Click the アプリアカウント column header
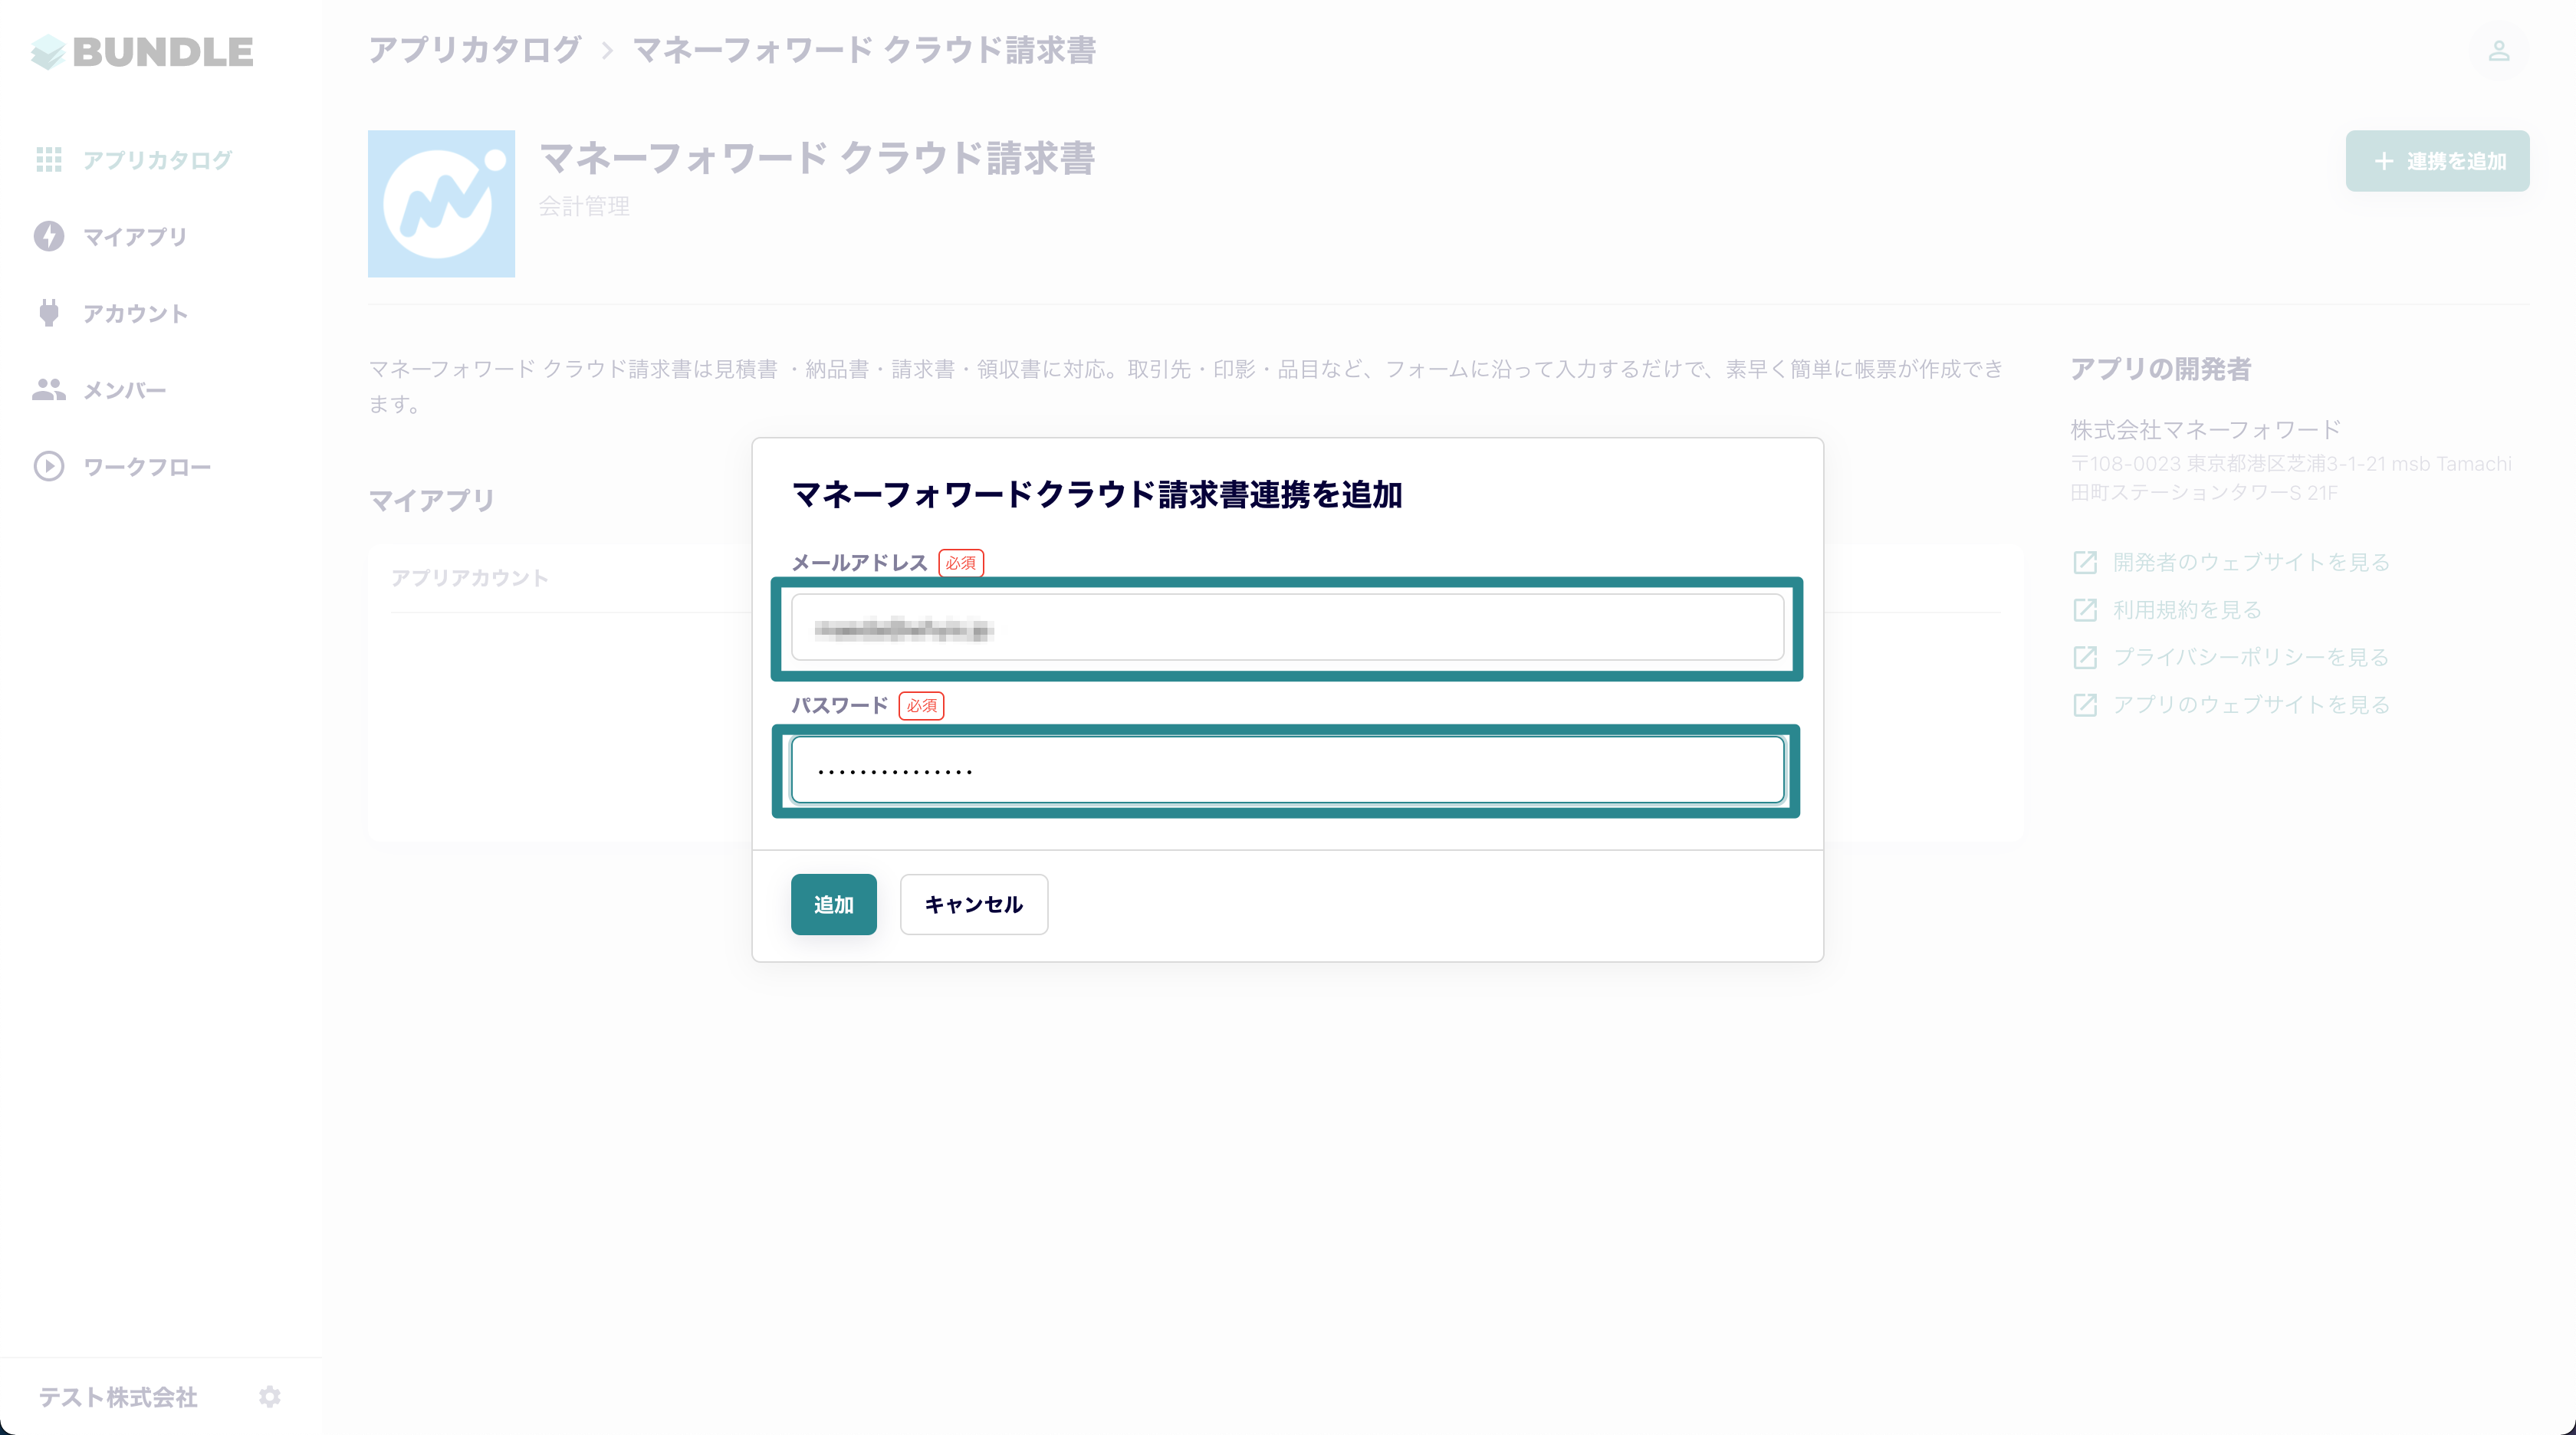This screenshot has height=1435, width=2576. [469, 578]
